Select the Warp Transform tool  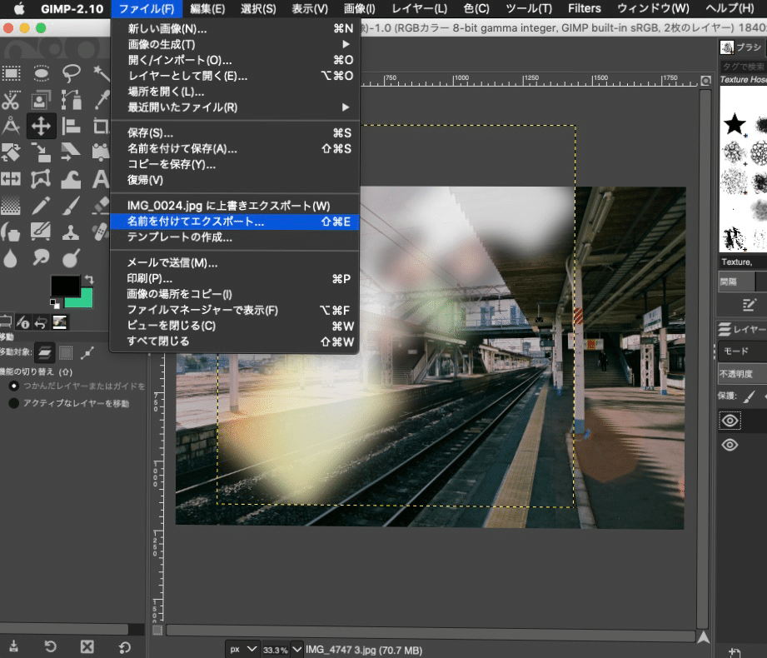point(72,179)
